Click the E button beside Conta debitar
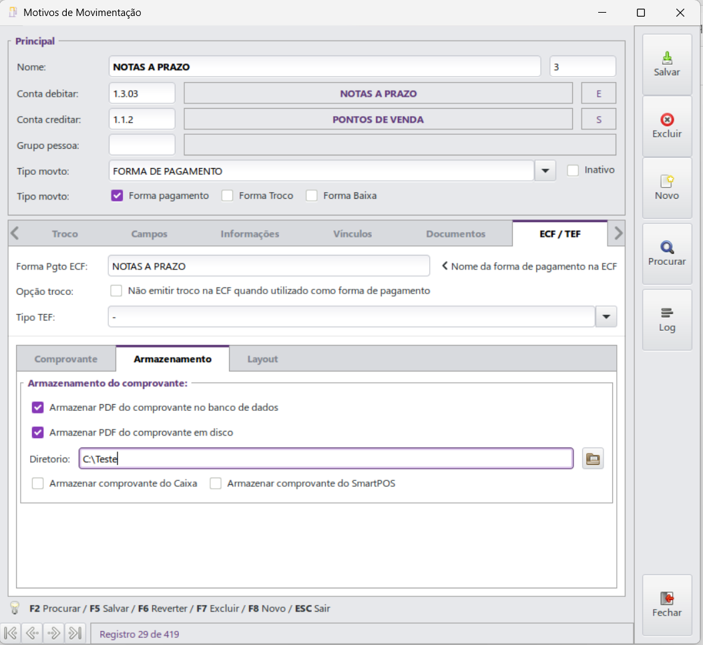Screen dimensions: 703x645 [x=599, y=93]
